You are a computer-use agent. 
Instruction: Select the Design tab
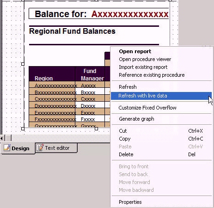click(x=18, y=148)
